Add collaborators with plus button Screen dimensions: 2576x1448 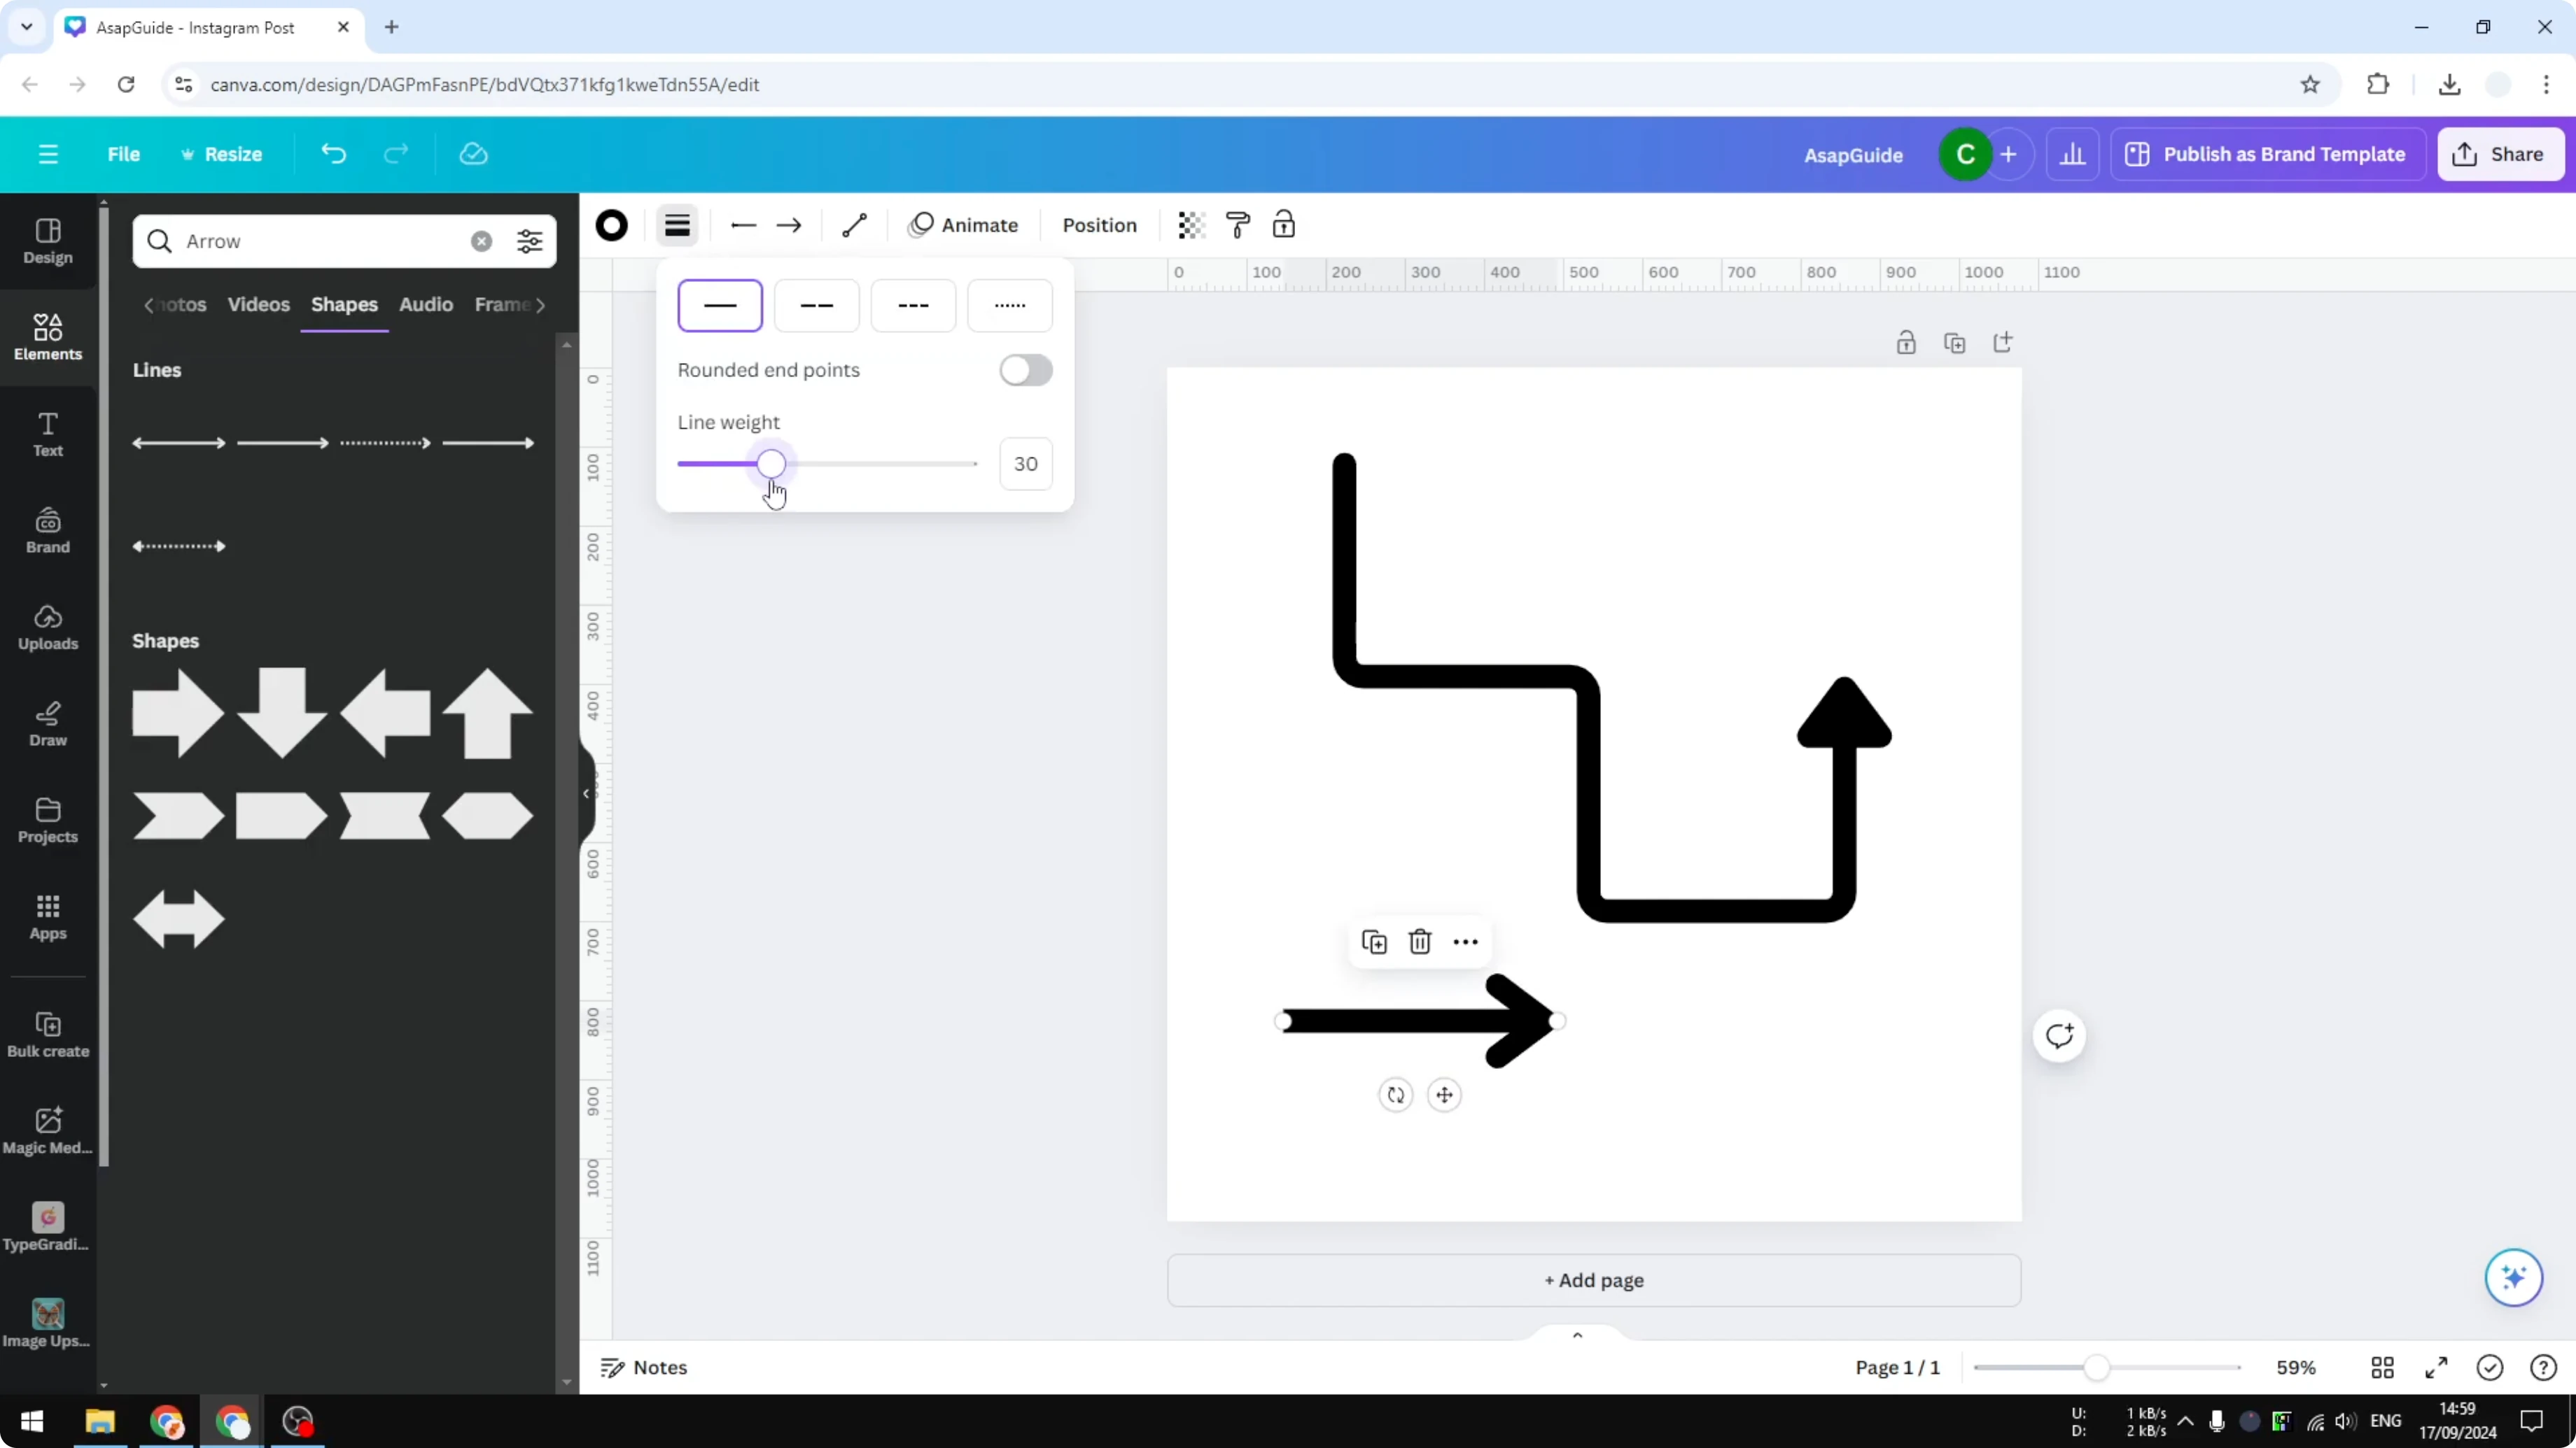point(2008,154)
